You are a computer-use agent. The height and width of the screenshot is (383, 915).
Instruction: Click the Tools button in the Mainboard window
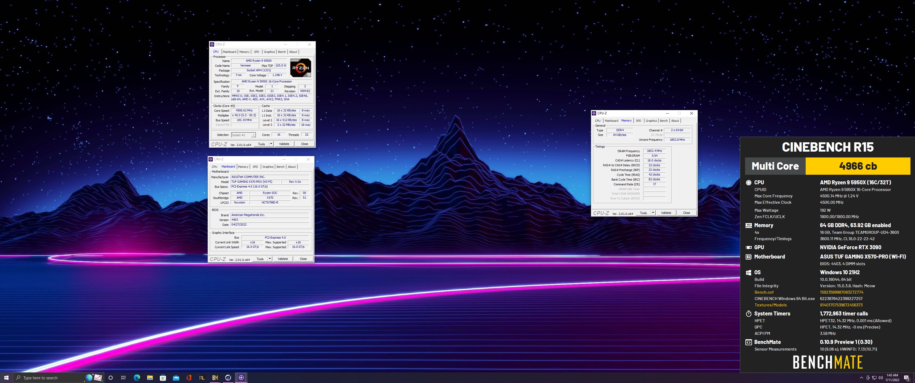point(260,259)
